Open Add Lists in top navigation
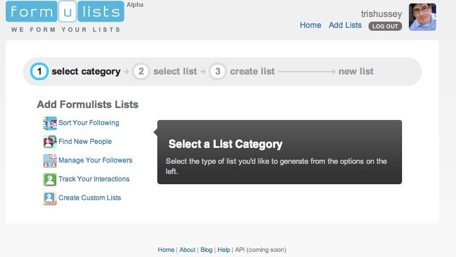This screenshot has height=257, width=456. click(345, 25)
